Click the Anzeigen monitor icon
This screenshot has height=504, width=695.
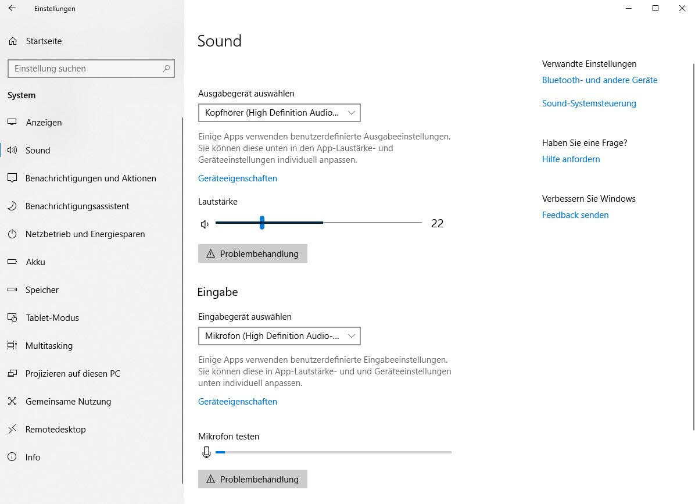tap(12, 123)
